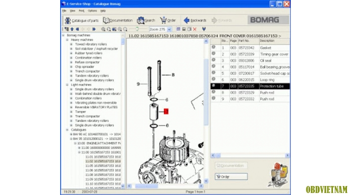
Task: Expand the Tandem vibratory rollers under Heavy machines
Action: tap(71, 75)
